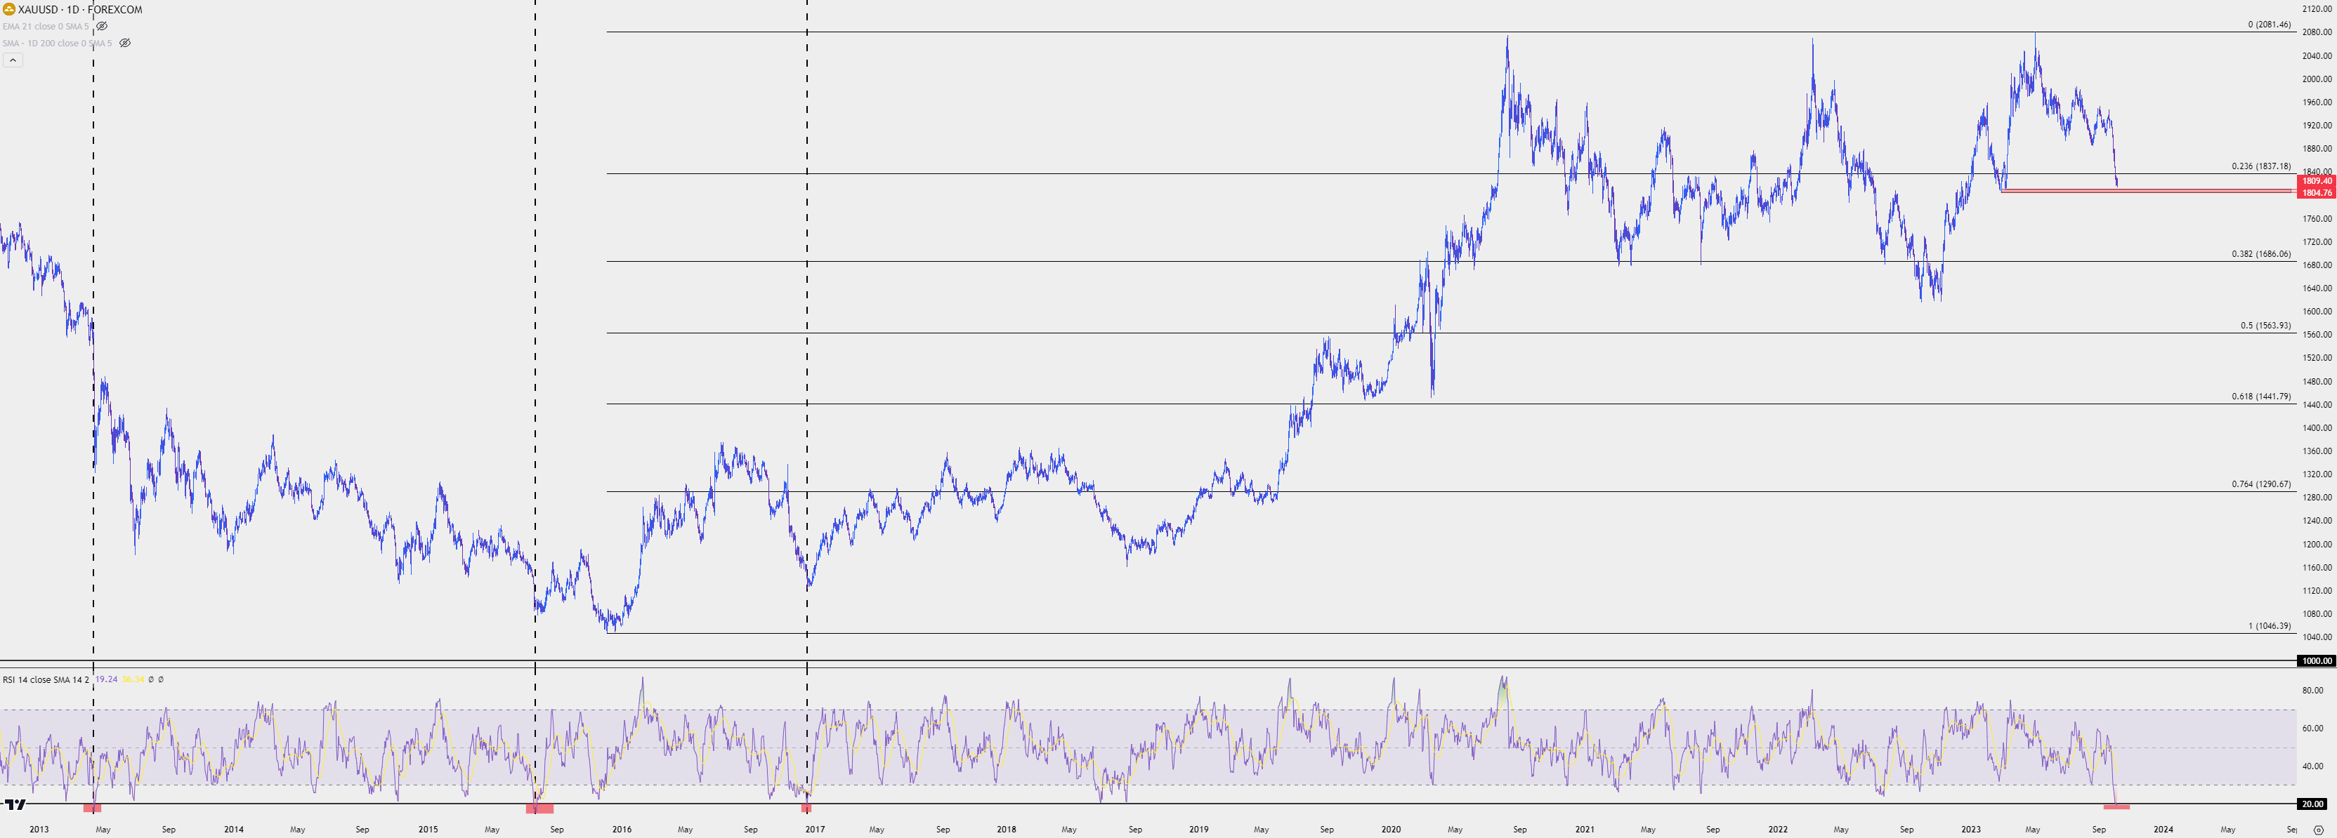The height and width of the screenshot is (838, 2337).
Task: Select the RSI 14 close SMA legend label
Action: (46, 679)
